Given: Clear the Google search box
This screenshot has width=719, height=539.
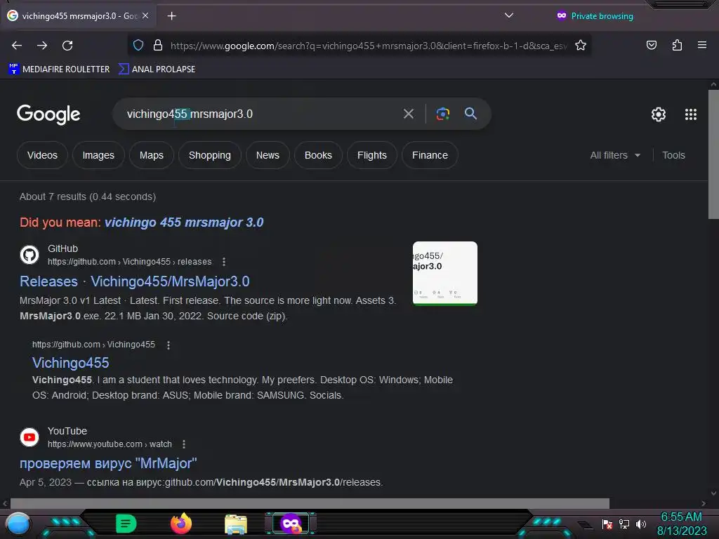Looking at the screenshot, I should [408, 114].
